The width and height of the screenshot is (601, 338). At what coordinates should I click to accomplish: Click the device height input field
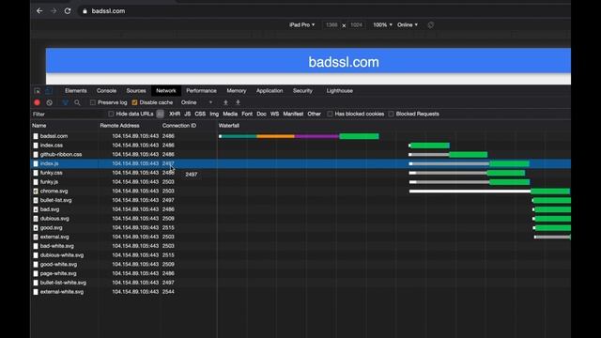357,25
